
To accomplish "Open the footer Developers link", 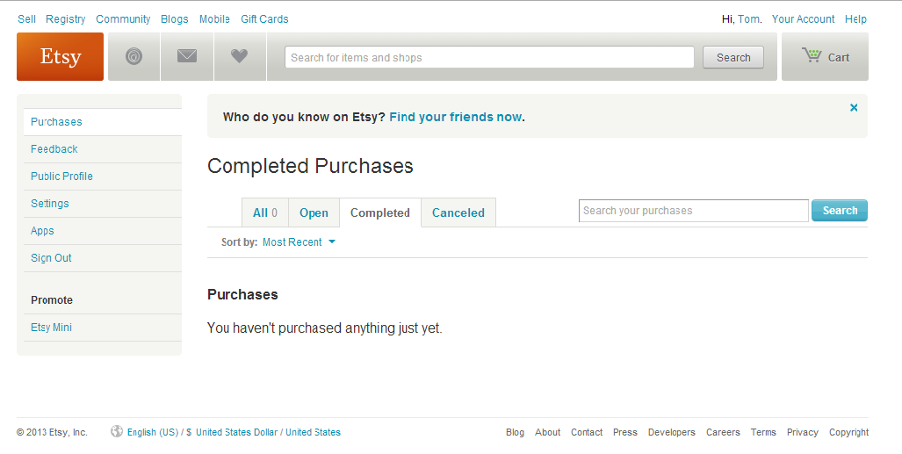I will point(671,432).
